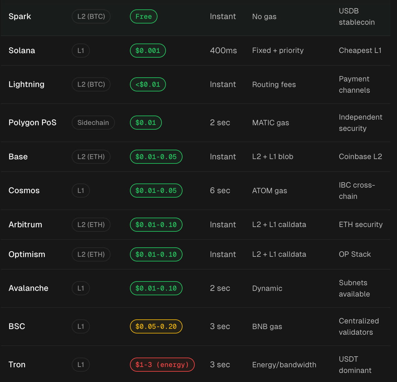Click the $0.01-0.05 badge in Base row
This screenshot has width=397, height=382.
click(156, 157)
